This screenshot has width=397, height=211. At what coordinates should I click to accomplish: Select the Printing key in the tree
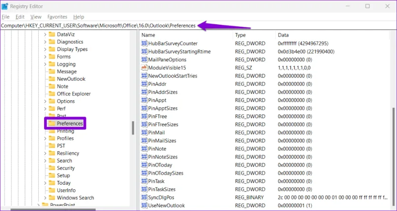[66, 131]
